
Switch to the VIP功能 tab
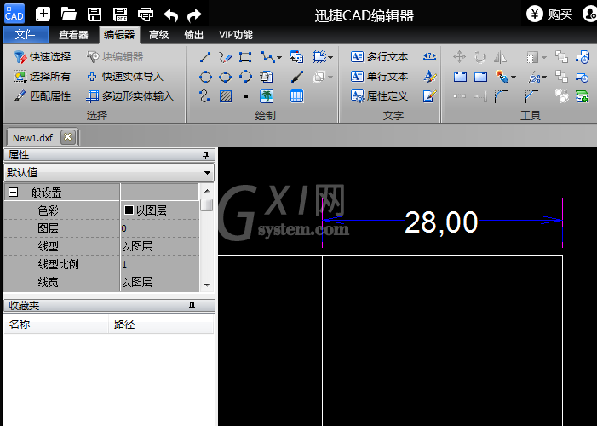[x=236, y=35]
